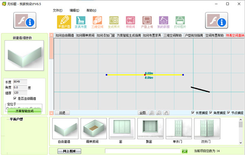245x155 pixels.
Task: Select the 平面户型 floor plan icon
Action: pos(64,22)
